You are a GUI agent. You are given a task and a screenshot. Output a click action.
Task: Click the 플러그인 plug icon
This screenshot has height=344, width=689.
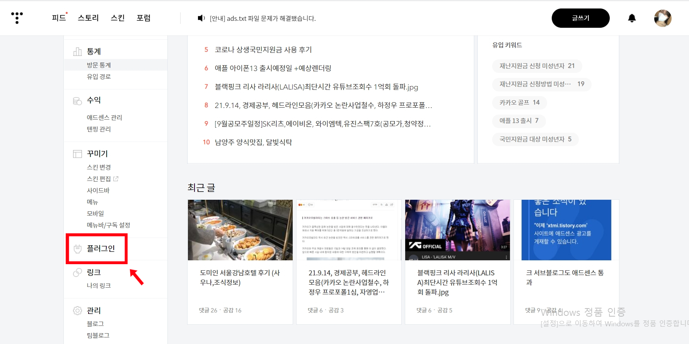(77, 249)
